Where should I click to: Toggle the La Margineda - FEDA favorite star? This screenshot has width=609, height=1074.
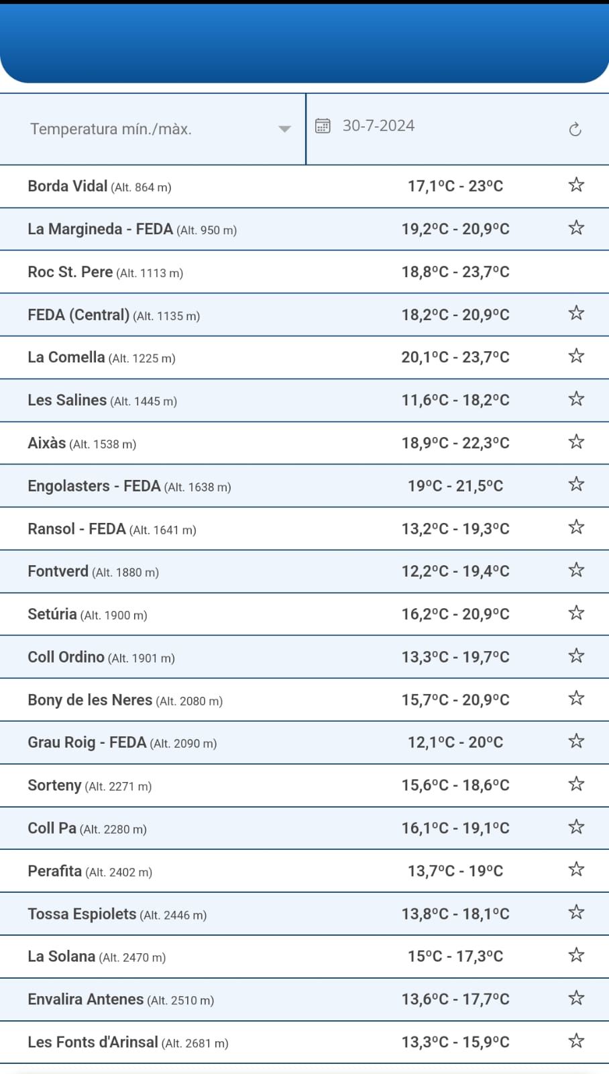576,228
